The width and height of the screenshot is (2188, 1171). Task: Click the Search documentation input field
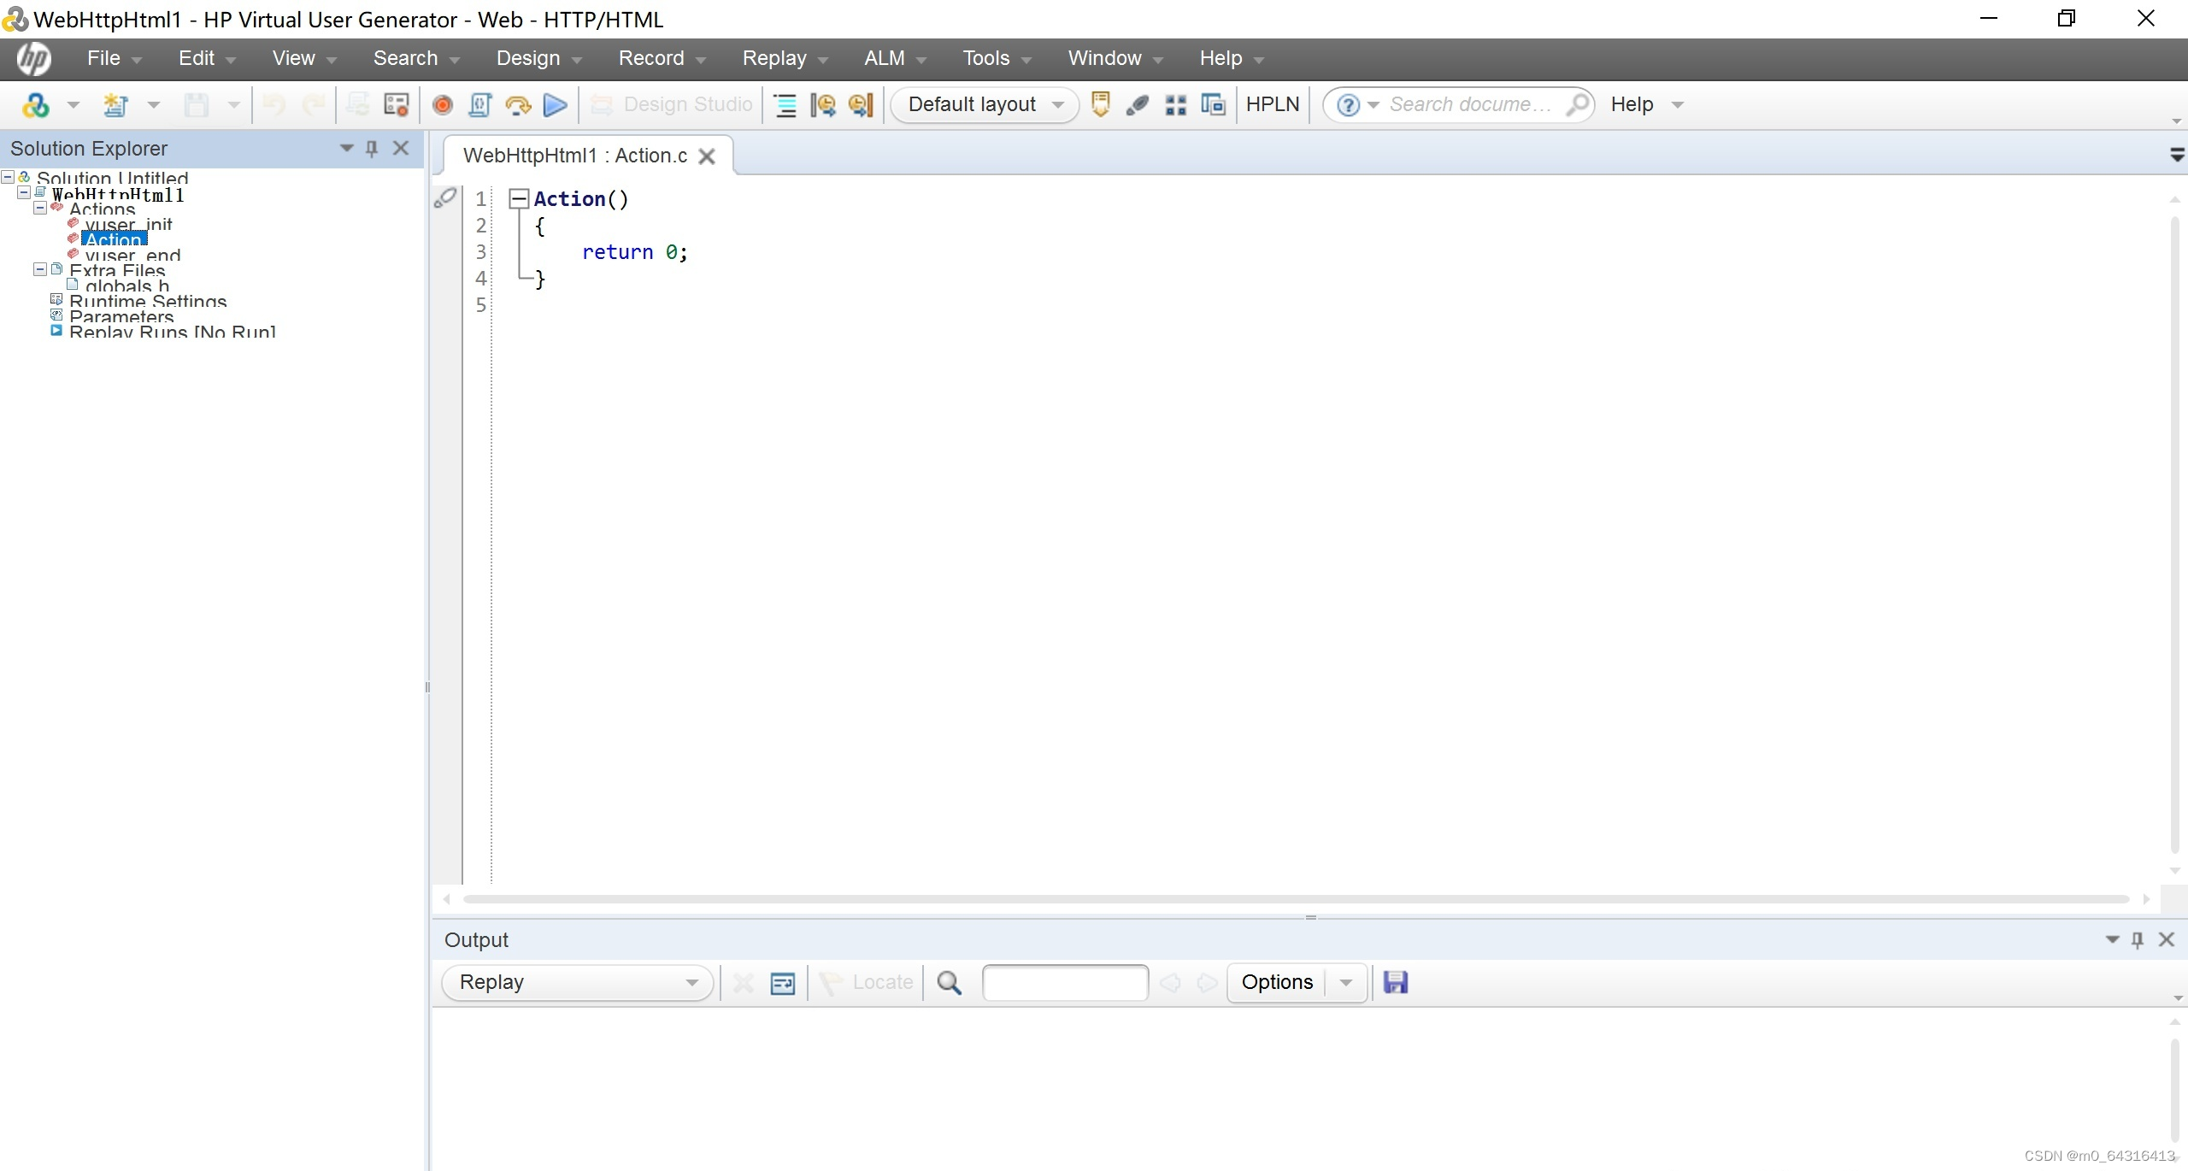(1470, 104)
